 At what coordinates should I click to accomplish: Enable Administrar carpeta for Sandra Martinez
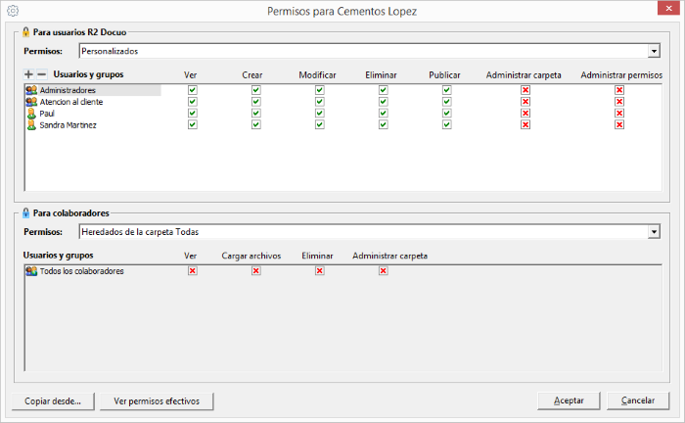[525, 125]
